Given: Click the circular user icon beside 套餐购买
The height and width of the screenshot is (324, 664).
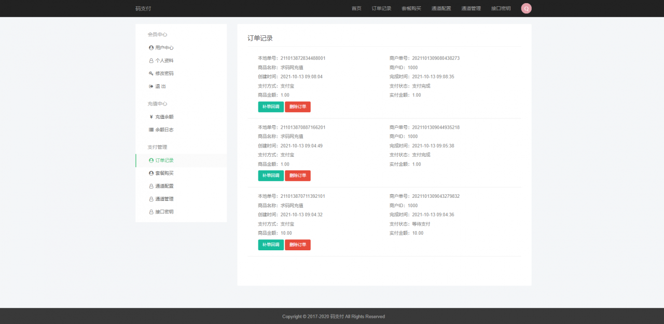Looking at the screenshot, I should [x=151, y=172].
